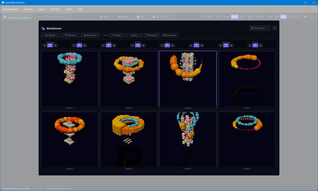
Task: Open the Ansicht menu
Action: point(28,9)
